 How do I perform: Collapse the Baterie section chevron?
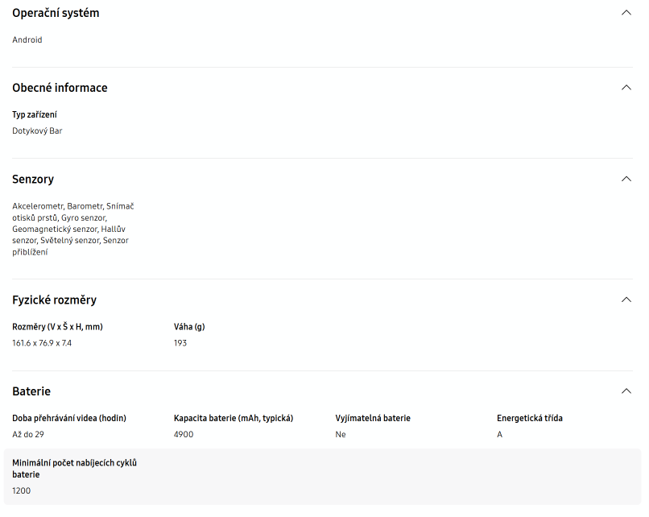(x=626, y=391)
